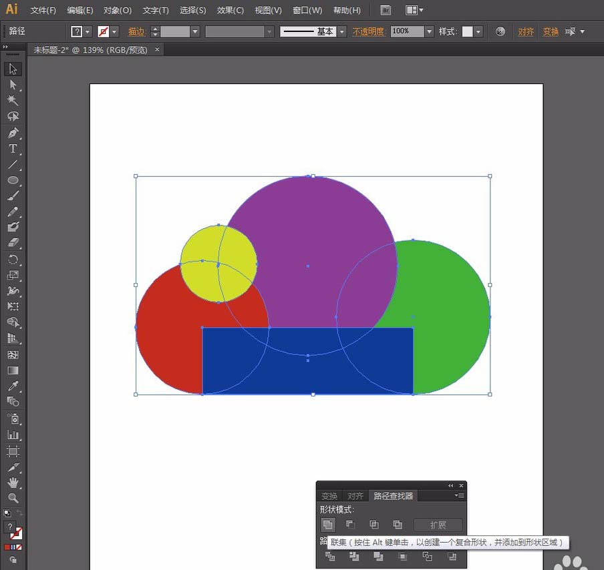Select the Type tool
This screenshot has height=570, width=604.
tap(13, 149)
